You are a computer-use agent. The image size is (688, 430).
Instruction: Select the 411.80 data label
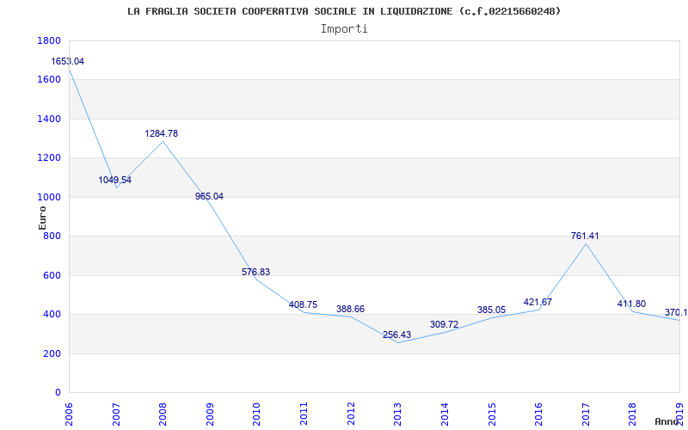pyautogui.click(x=631, y=304)
